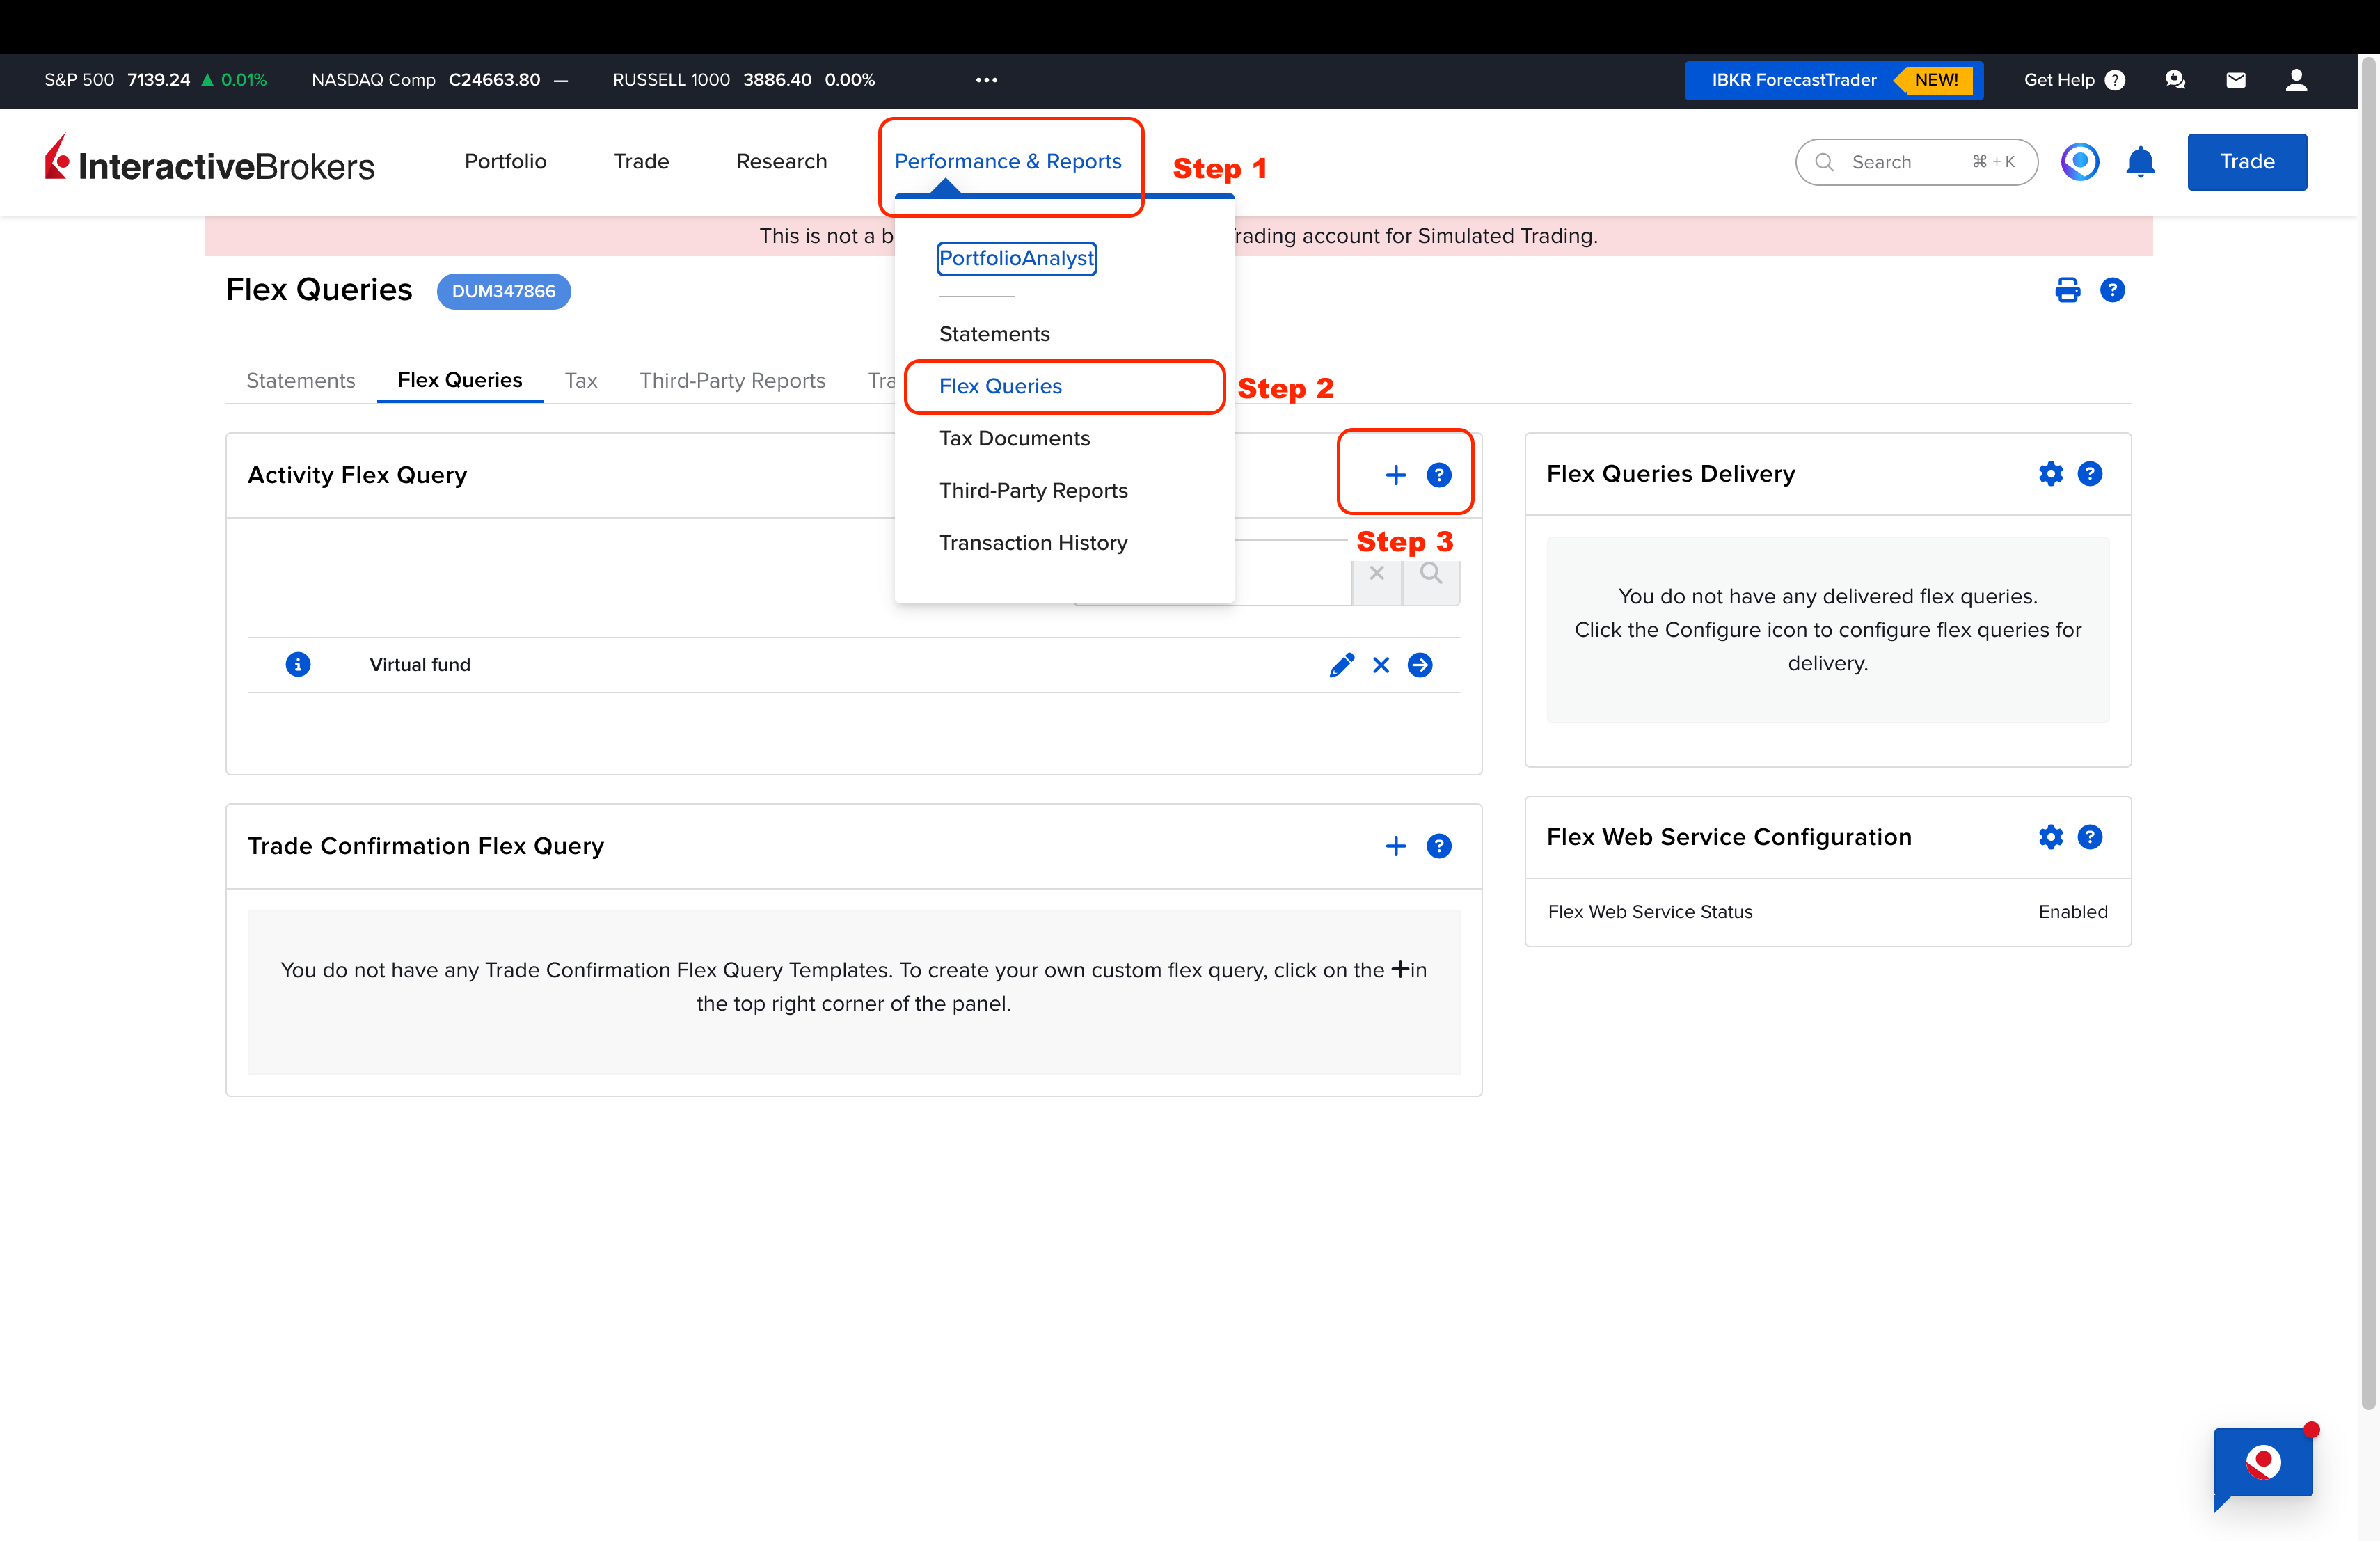The width and height of the screenshot is (2380, 1541).
Task: Add a new Trade Confirmation Flex Query
Action: click(x=1395, y=846)
